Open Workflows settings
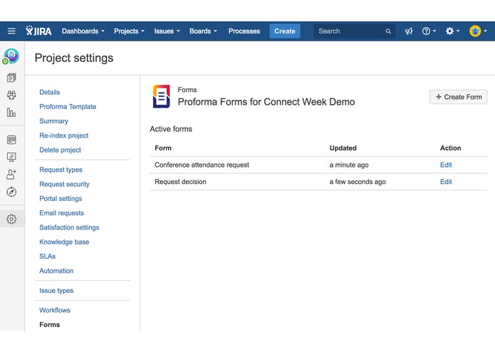Viewport: 495px width, 352px height. (x=55, y=311)
